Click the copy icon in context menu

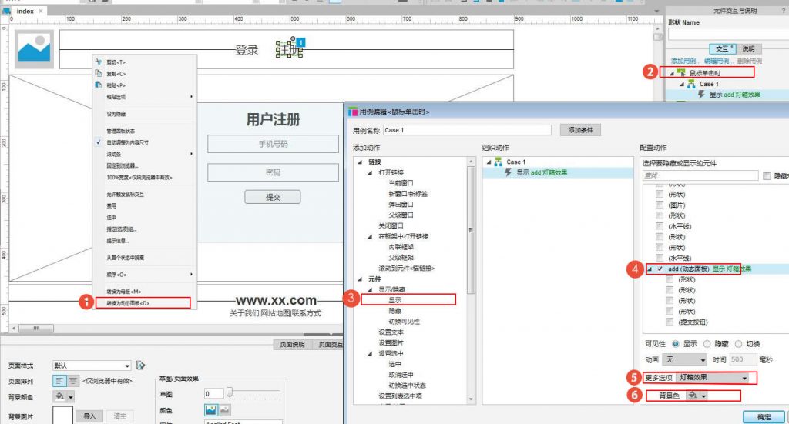tap(99, 73)
